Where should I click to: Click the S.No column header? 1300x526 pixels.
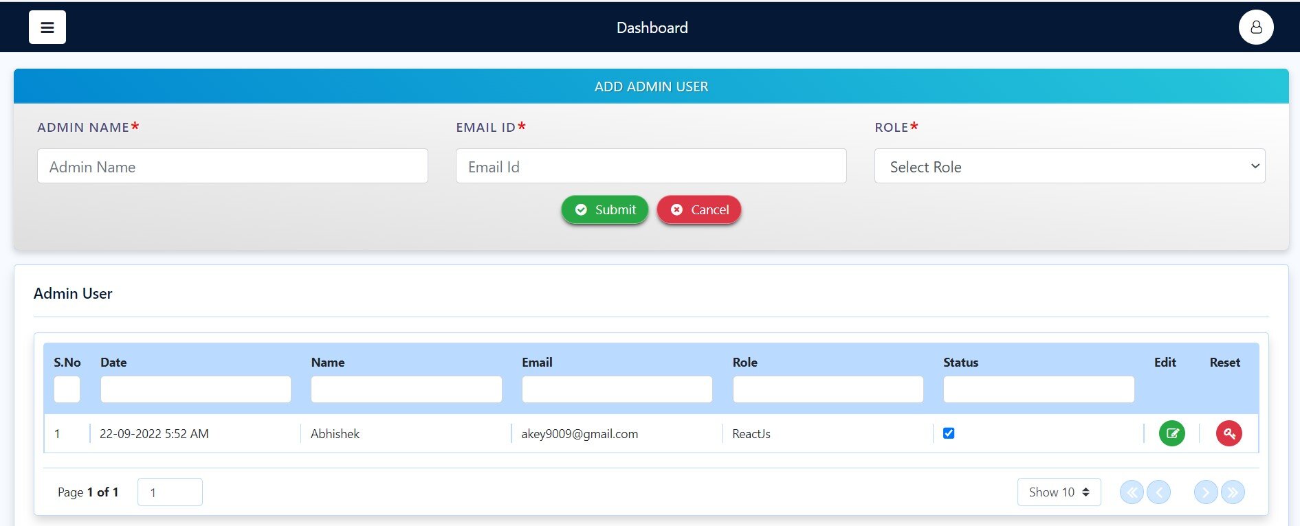tap(67, 363)
